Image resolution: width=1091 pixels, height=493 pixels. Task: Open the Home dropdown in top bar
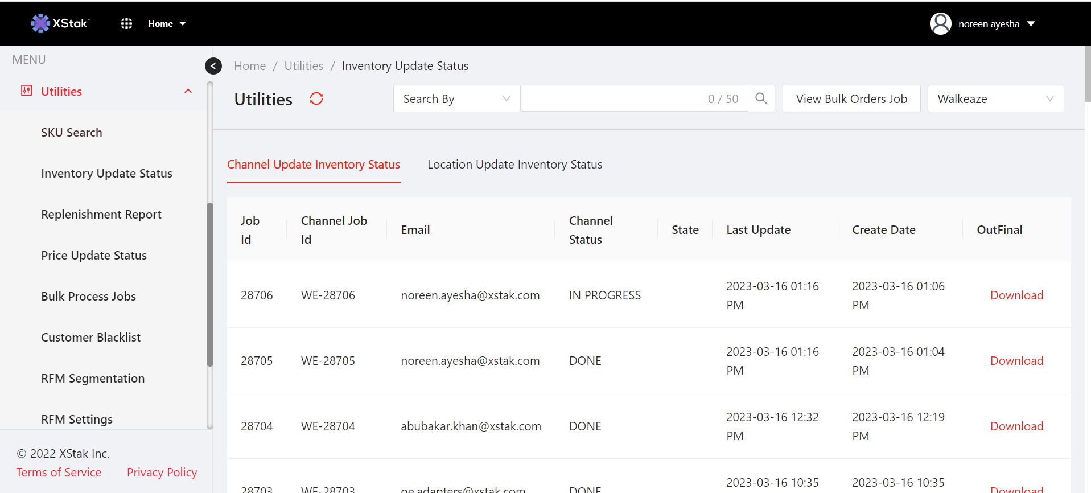(x=167, y=24)
